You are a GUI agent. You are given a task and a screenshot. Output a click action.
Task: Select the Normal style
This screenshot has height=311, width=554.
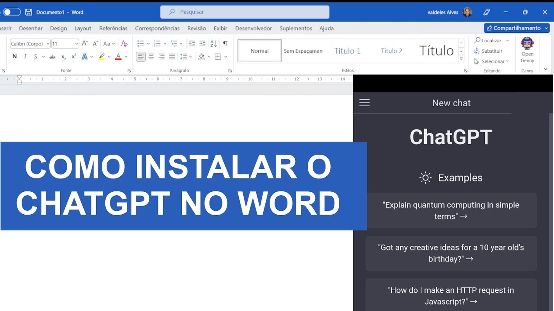[260, 51]
